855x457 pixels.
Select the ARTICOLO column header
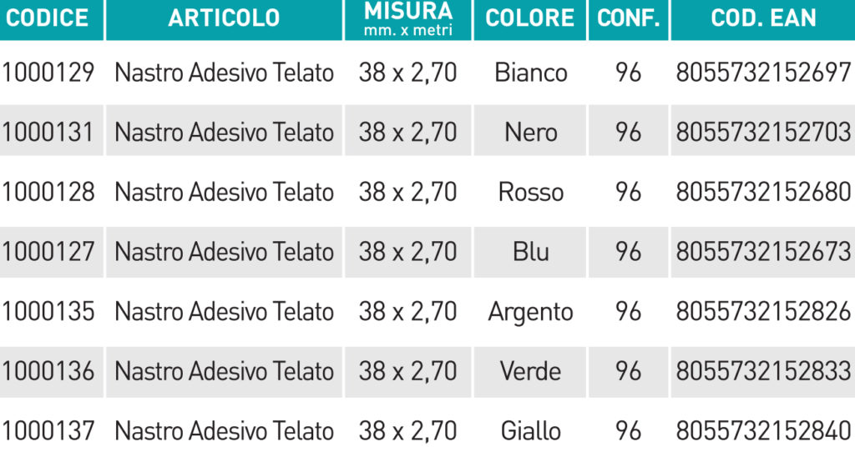pyautogui.click(x=224, y=18)
